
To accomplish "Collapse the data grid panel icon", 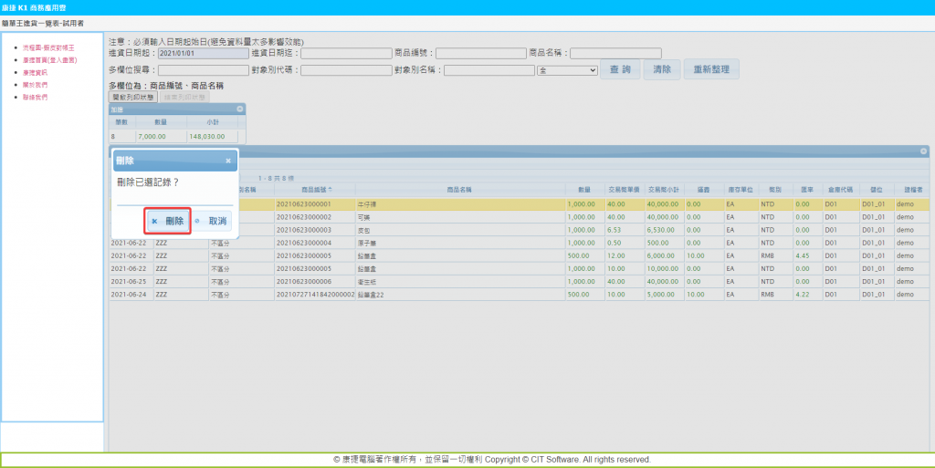I will click(x=923, y=151).
